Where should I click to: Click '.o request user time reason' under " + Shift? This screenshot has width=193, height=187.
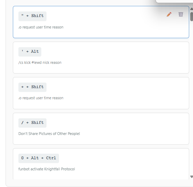click(x=41, y=27)
